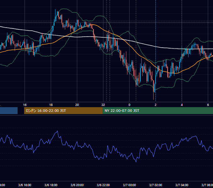This screenshot has width=213, height=188.
Task: Click the oscillator low near 00:30
Action: pos(136,162)
